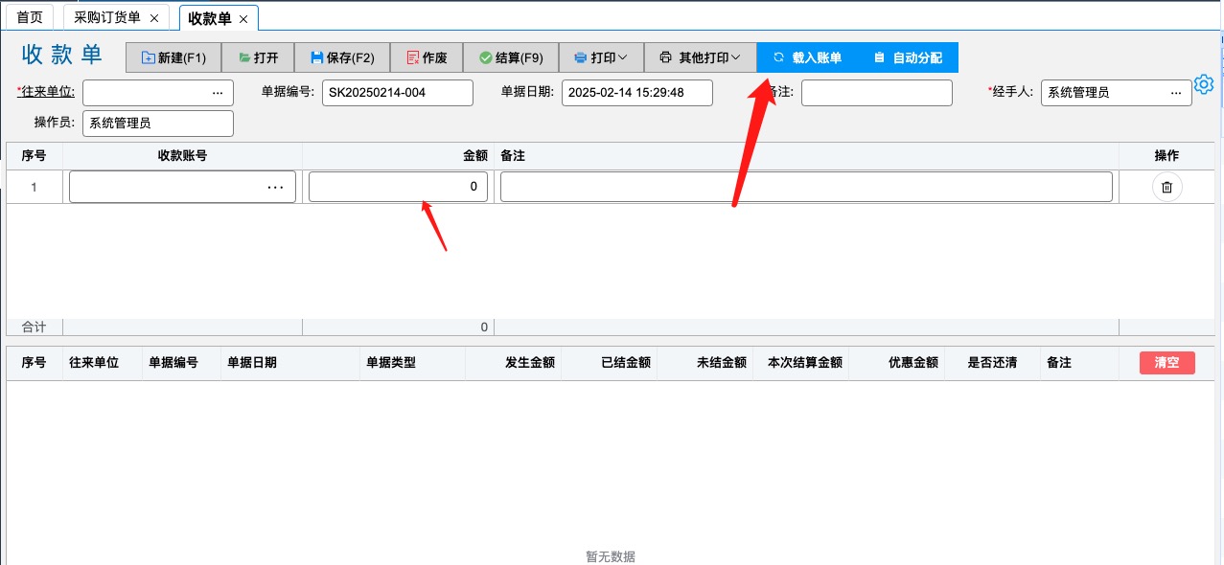Clear the list with 清空 button
The height and width of the screenshot is (565, 1224).
click(x=1166, y=363)
